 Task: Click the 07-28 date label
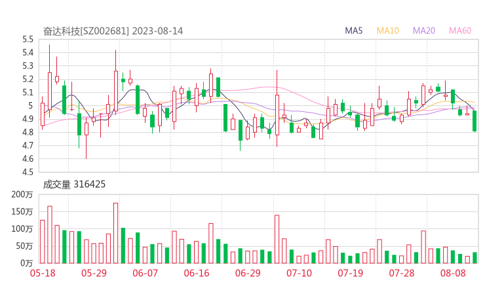402,273
